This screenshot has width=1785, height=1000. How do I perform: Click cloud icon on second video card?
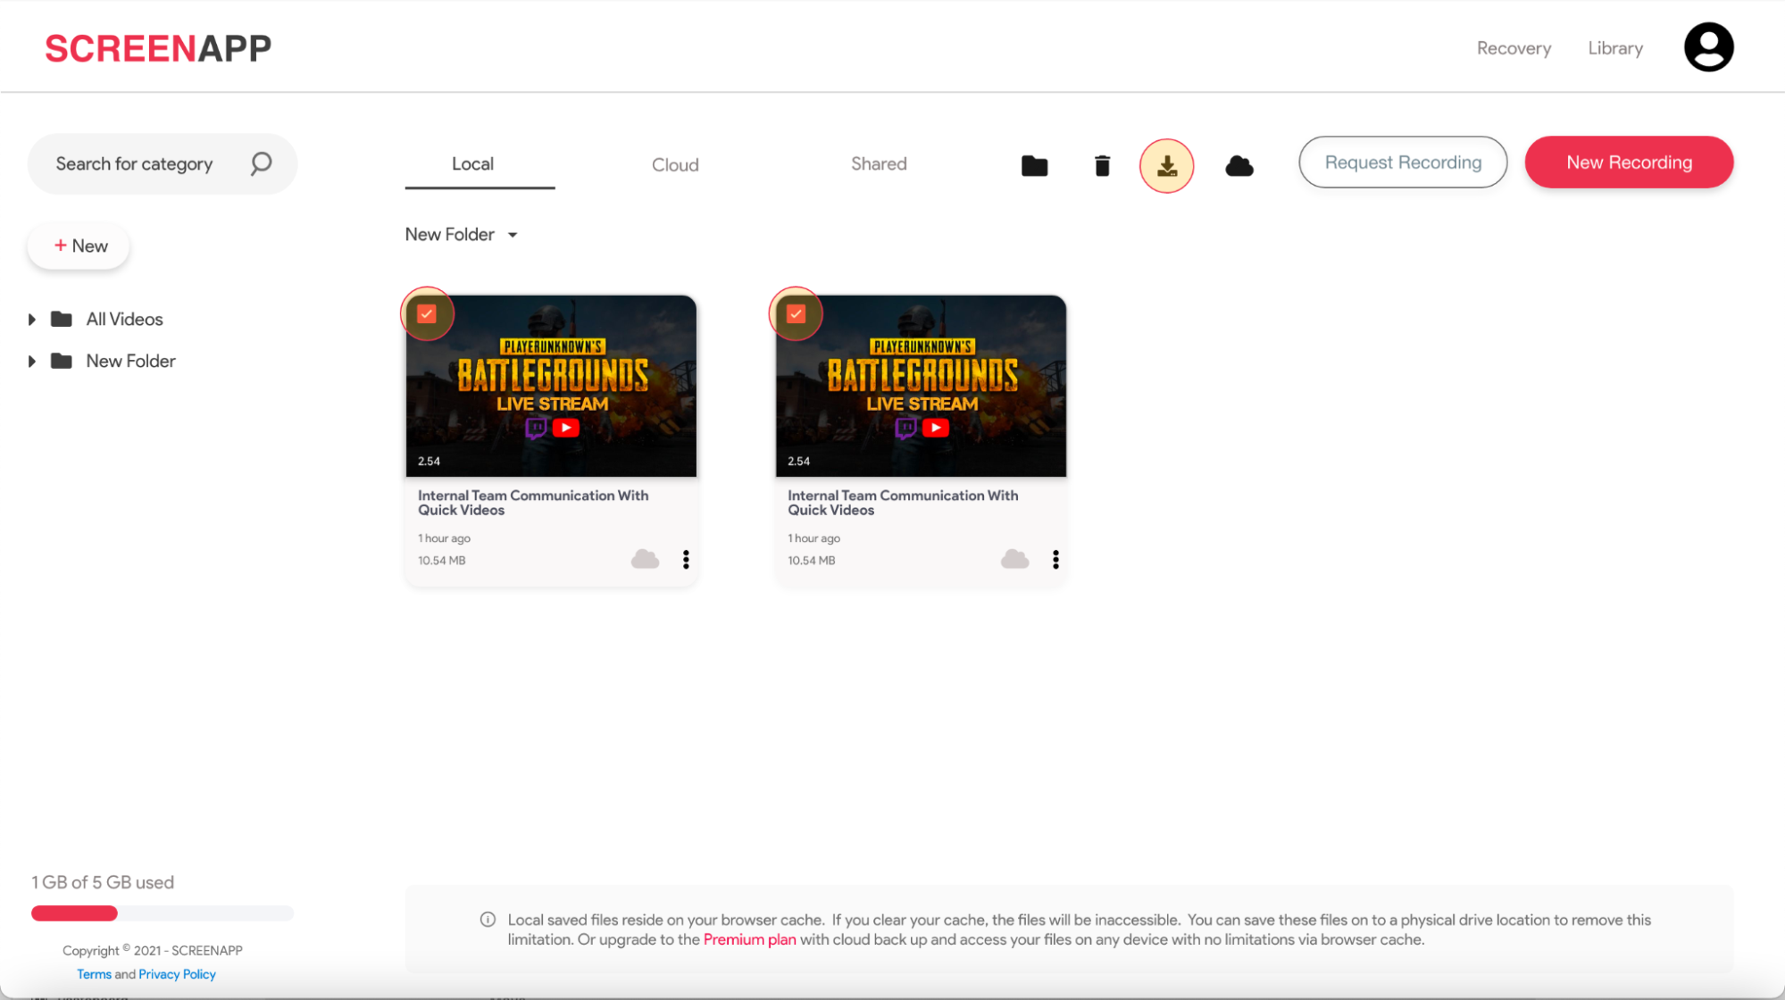pyautogui.click(x=1014, y=560)
